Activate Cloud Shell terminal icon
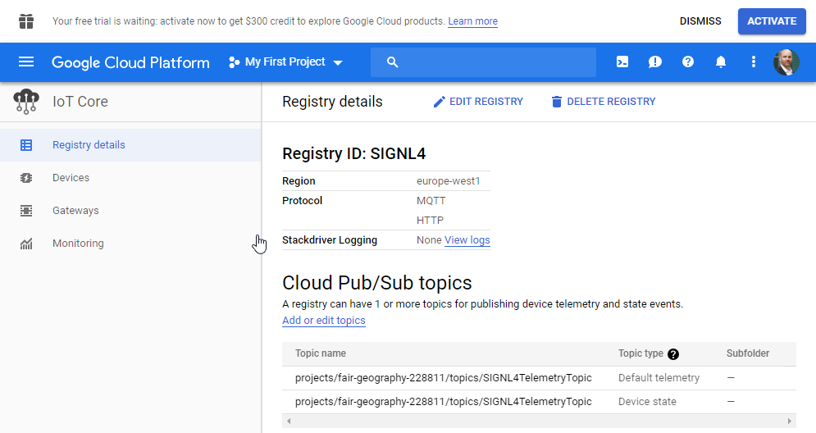 pos(622,62)
